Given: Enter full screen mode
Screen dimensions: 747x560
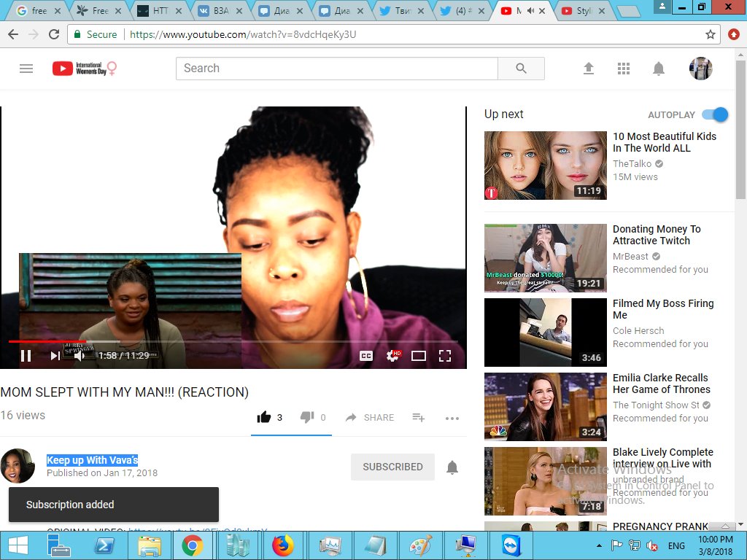Looking at the screenshot, I should (x=444, y=356).
